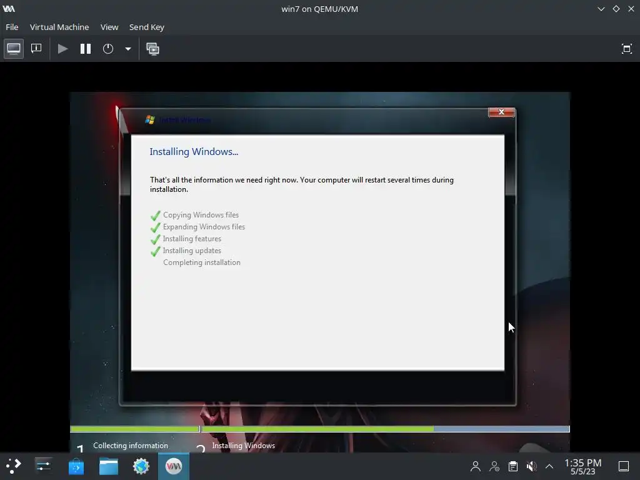Close the Install Windows dialog
Screen dimensions: 640x480
point(501,112)
